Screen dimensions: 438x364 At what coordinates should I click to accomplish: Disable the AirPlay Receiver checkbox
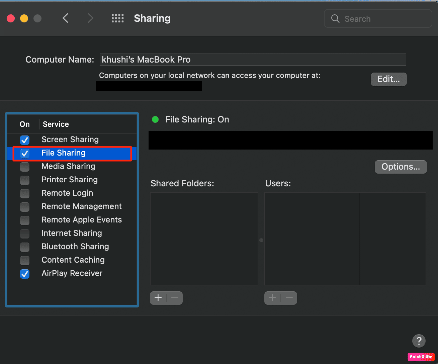[x=25, y=274]
